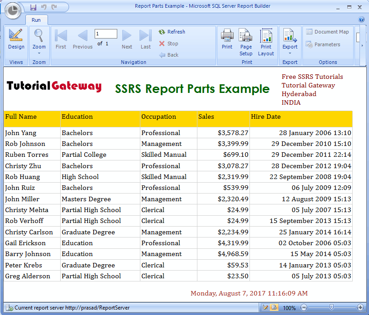Viewport: 369px width, 315px height.
Task: Click the zoom slider handle
Action: coord(332,307)
